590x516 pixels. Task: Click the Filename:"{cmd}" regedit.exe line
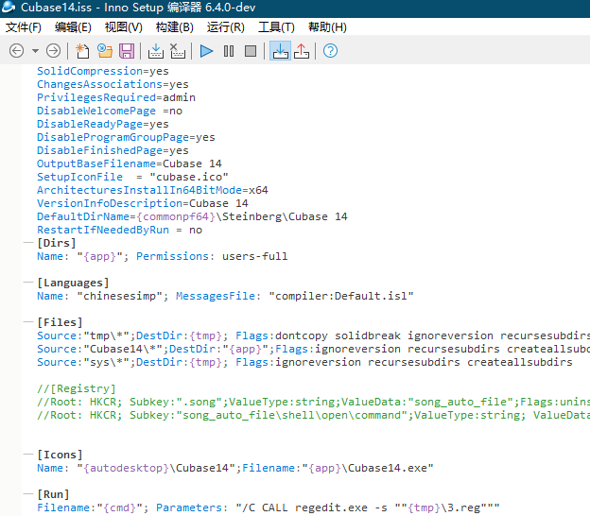(x=269, y=507)
